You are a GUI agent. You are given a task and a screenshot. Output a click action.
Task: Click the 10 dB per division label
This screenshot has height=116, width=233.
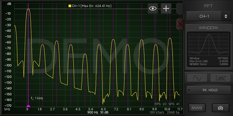coord(104,113)
